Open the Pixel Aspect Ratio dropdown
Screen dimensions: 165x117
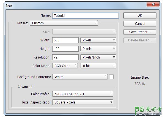point(82,102)
